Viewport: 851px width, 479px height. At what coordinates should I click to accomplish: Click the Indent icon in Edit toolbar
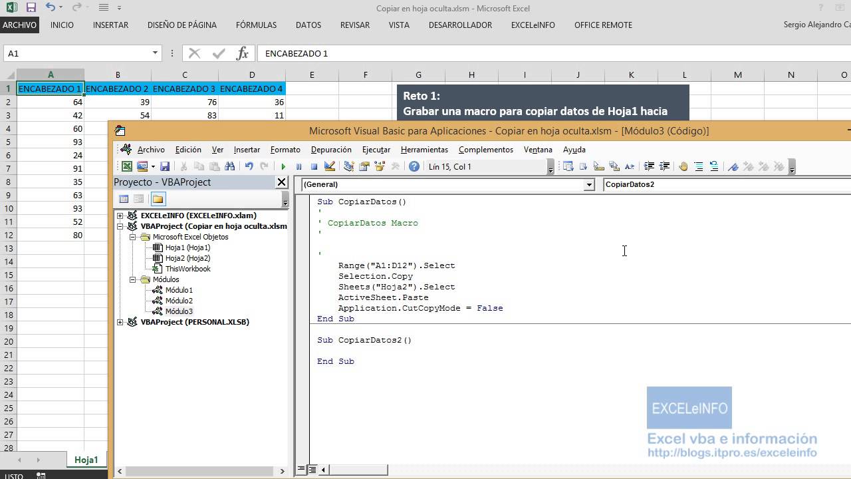[x=649, y=166]
